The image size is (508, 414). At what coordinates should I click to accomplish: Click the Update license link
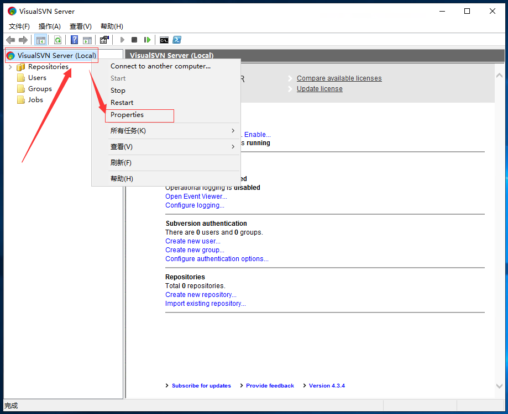(x=320, y=89)
